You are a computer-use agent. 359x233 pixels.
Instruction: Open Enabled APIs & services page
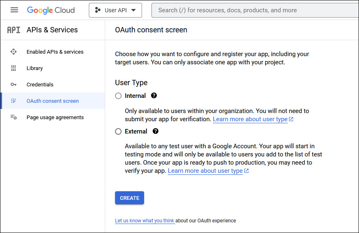[55, 52]
